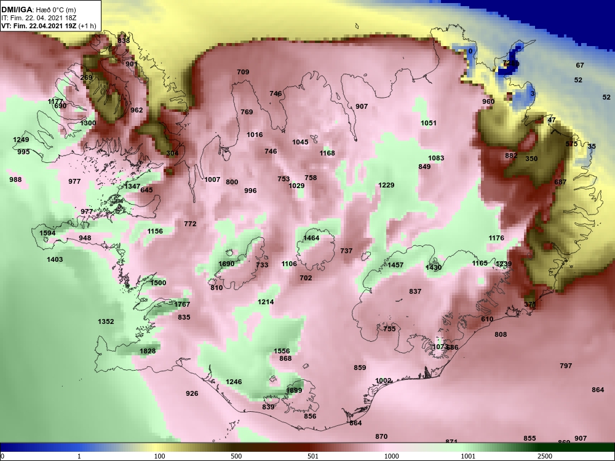The image size is (615, 461).
Task: Click the 2500 label on the color scale
Action: click(x=544, y=456)
